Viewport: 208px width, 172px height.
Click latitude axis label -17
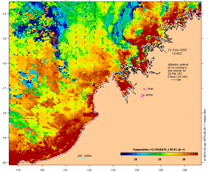[x=4, y=88]
